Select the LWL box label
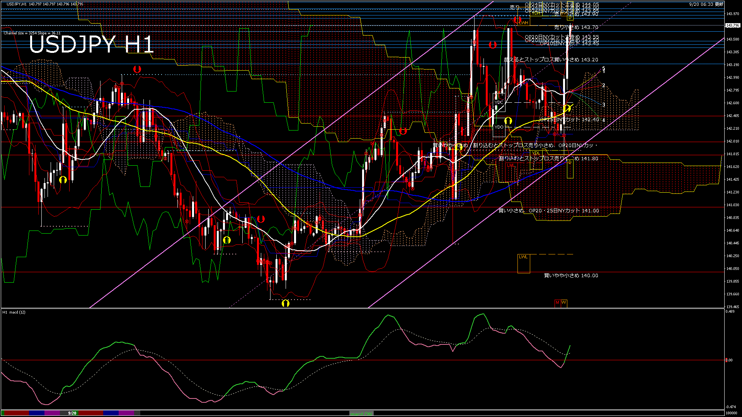Image resolution: width=742 pixels, height=417 pixels. [523, 257]
